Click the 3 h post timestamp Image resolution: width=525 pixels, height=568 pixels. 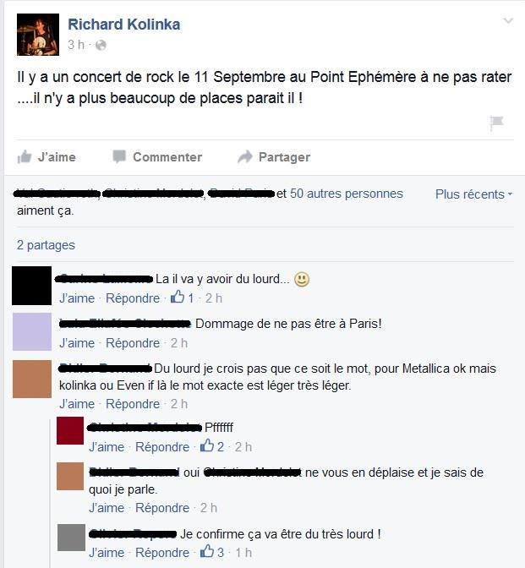(x=76, y=45)
